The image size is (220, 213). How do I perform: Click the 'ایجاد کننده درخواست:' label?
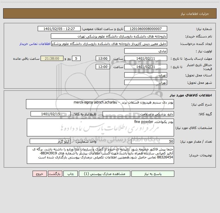point(196,44)
